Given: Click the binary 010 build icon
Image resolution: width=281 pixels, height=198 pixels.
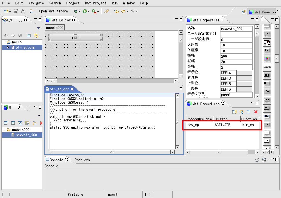Looking at the screenshot, I should point(32,11).
